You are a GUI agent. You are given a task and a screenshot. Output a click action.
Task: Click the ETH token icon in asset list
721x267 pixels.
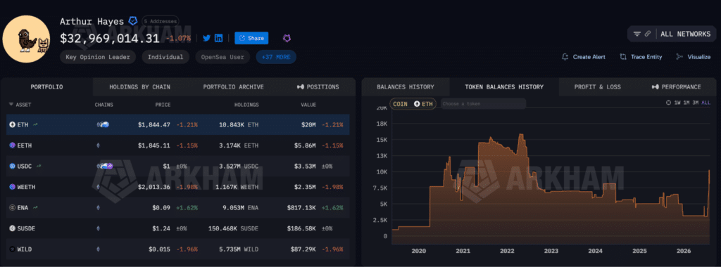point(13,124)
